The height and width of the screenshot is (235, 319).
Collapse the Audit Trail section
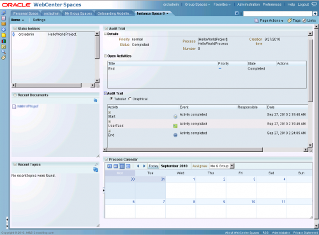(x=105, y=93)
